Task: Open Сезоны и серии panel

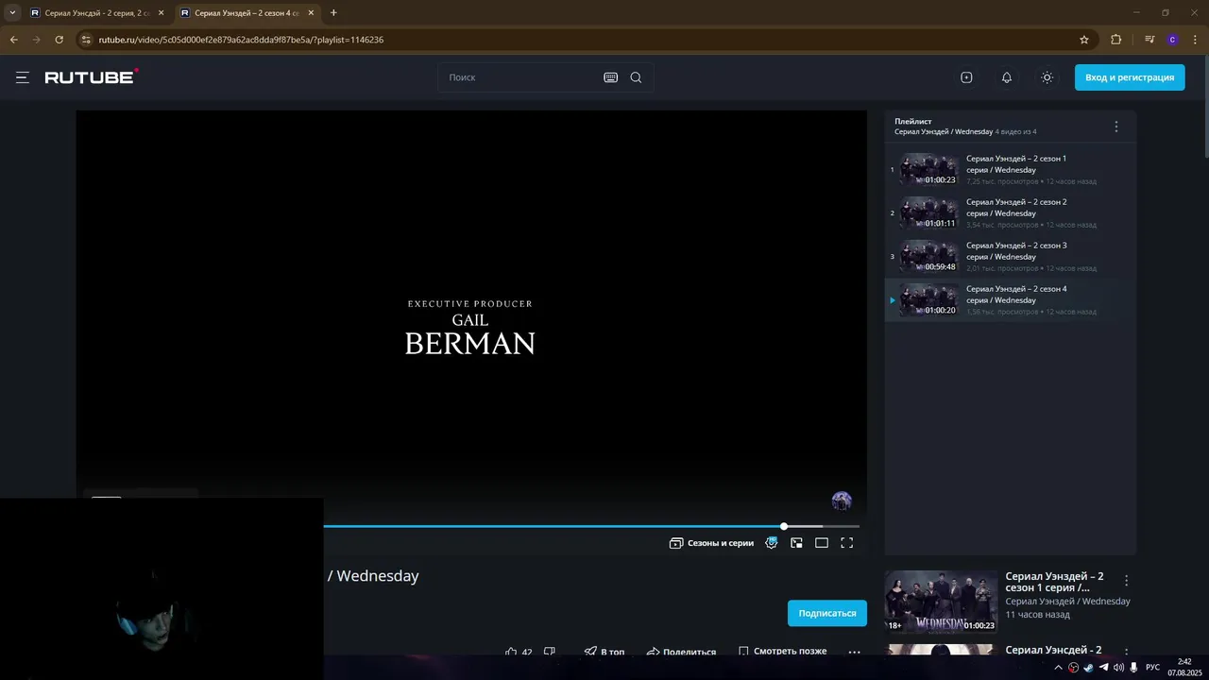Action: point(711,543)
